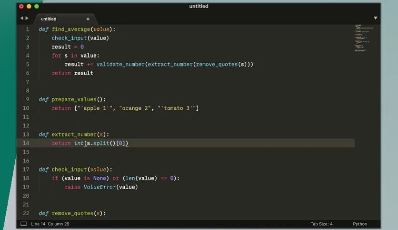Click line number 22 in the gutter
This screenshot has width=398, height=230.
[x=26, y=213]
